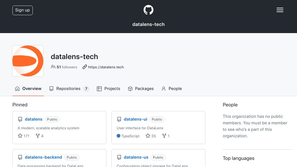Click the People person icon in tabs
Screen dimensions: 297x167
[x=164, y=89]
